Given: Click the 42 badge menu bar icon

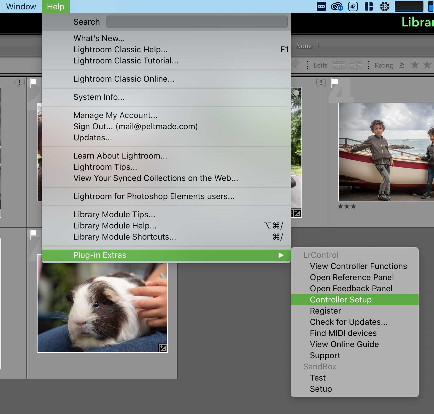Looking at the screenshot, I should point(353,6).
